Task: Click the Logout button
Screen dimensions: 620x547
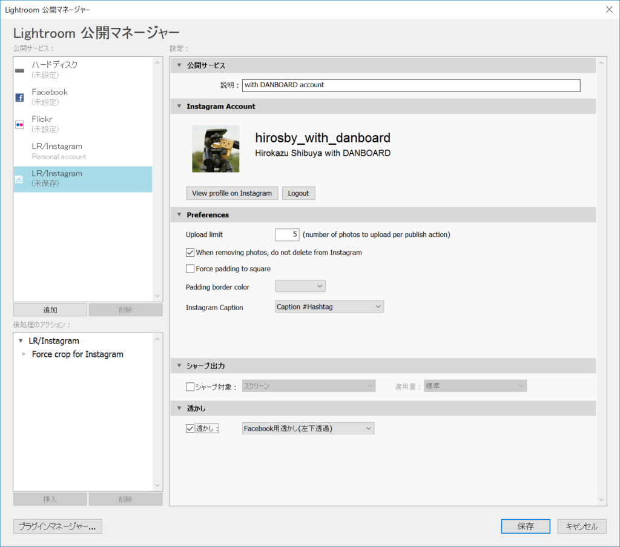Action: point(298,193)
